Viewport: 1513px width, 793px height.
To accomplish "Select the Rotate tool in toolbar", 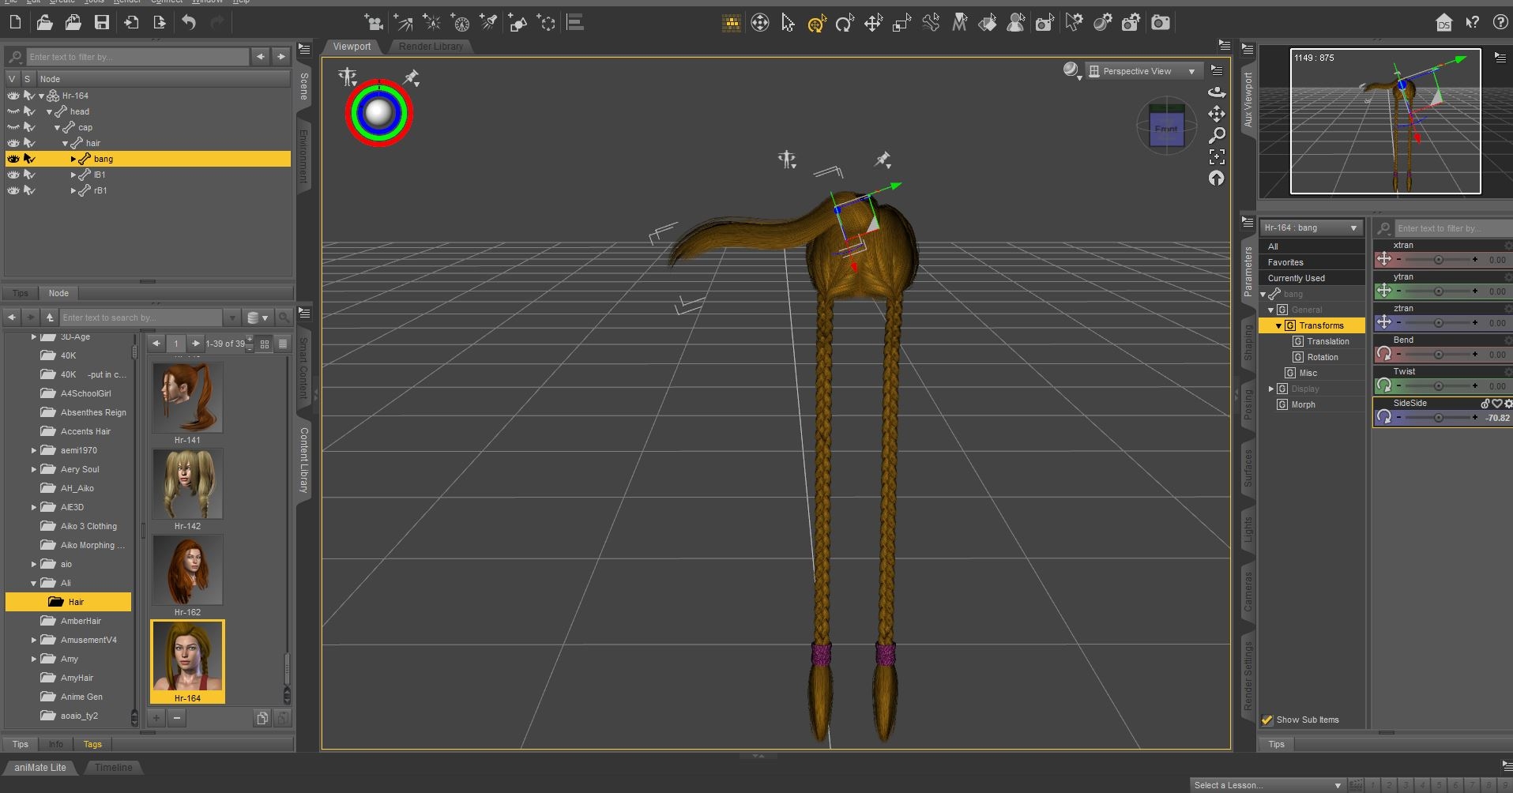I will (x=845, y=24).
